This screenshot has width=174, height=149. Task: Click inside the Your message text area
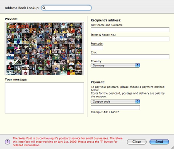(x=44, y=98)
